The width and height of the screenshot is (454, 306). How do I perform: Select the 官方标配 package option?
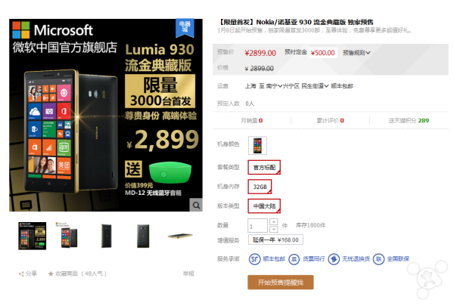[x=264, y=168]
